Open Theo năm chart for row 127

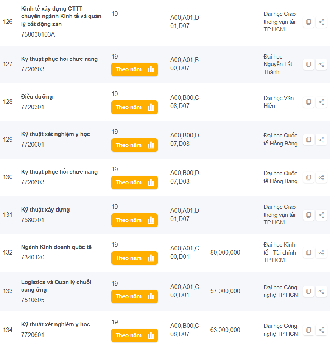(x=134, y=69)
